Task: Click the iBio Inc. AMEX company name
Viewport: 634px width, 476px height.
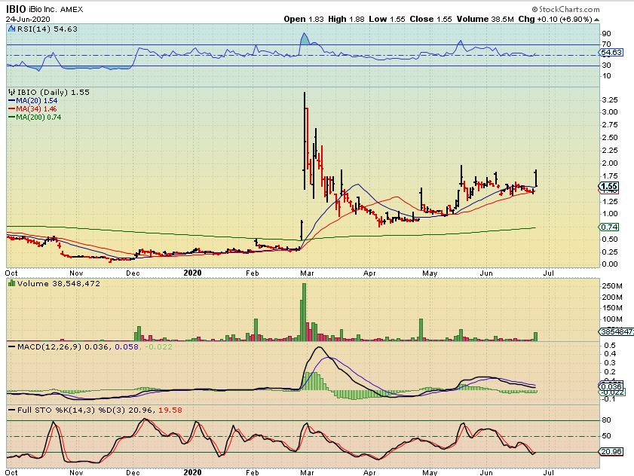Action: tap(56, 9)
